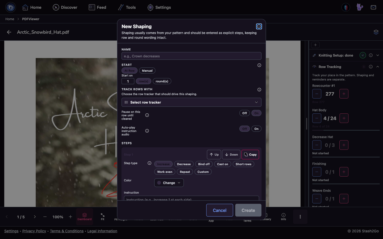The image size is (383, 239).
Task: Increment the Decrease Hat plus button
Action: (x=344, y=145)
